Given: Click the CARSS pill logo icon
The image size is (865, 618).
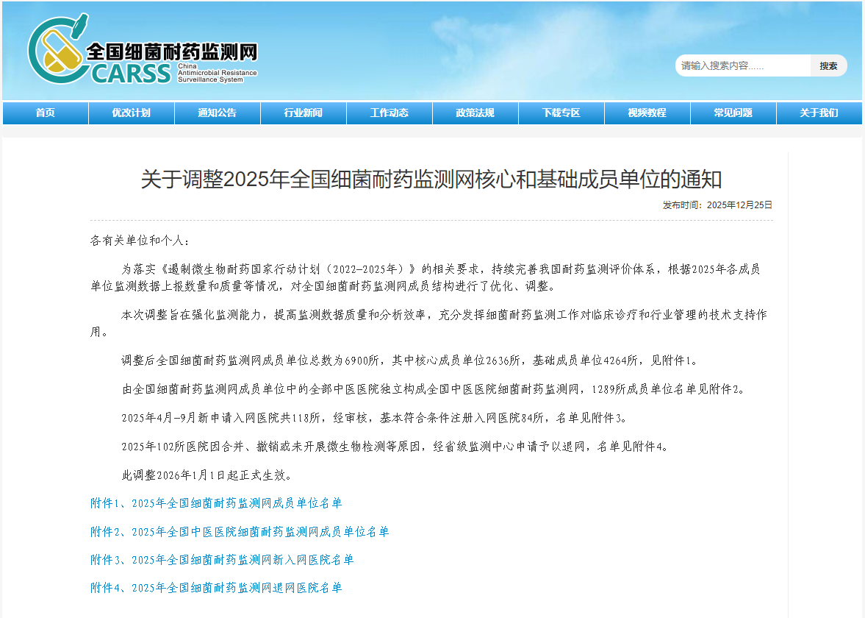Looking at the screenshot, I should (56, 50).
